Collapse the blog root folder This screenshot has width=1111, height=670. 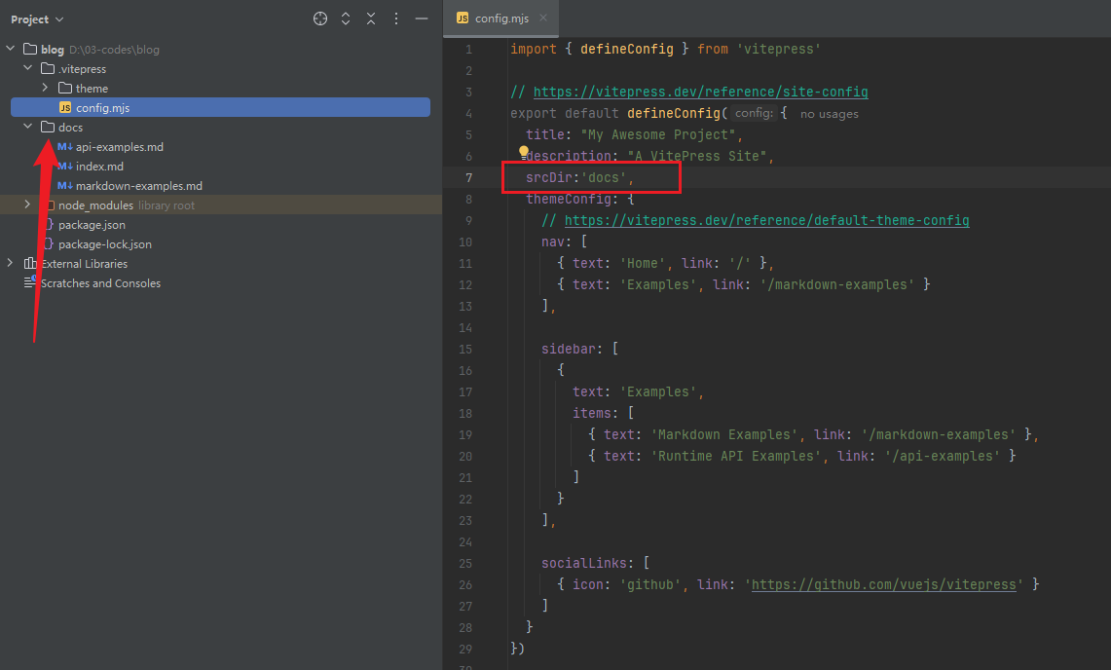click(10, 49)
